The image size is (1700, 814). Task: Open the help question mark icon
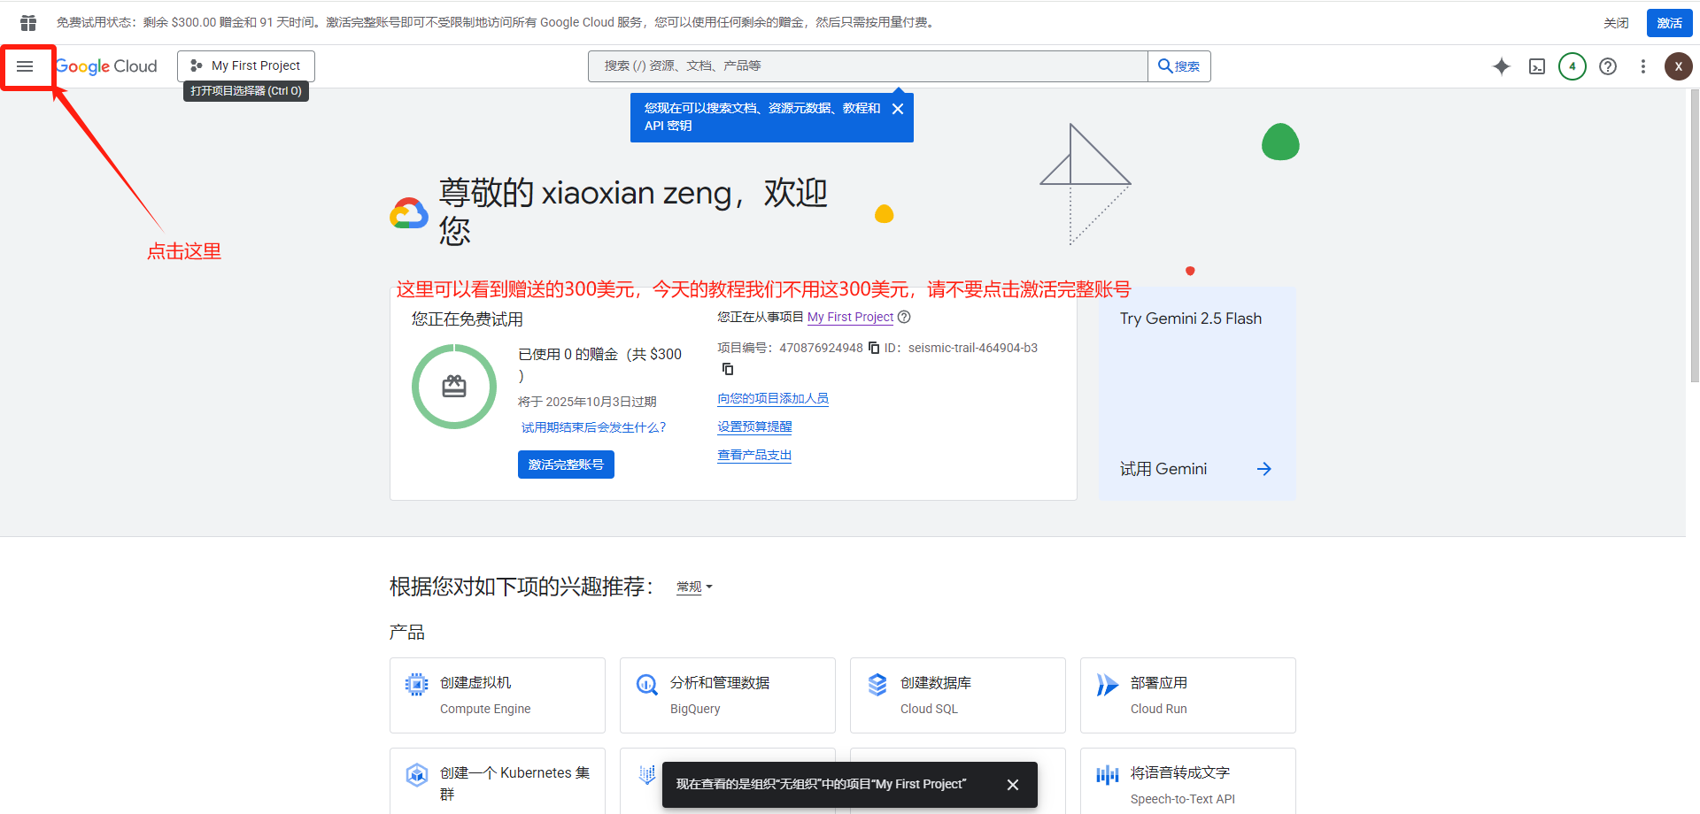pos(1608,66)
